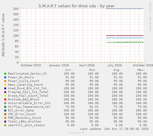Select the Power_Cycle_Count legend label
Screen dimensions: 153x136
24,81
